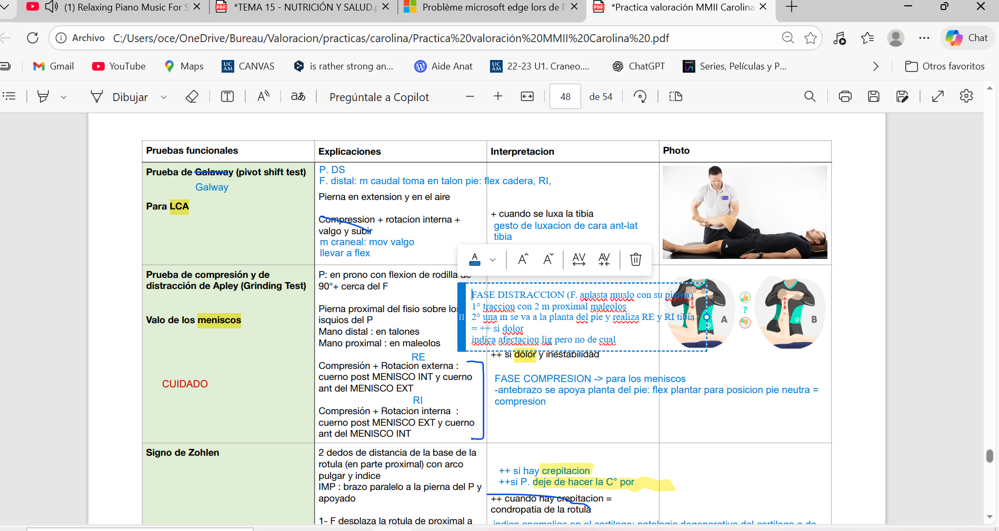This screenshot has width=999, height=531.
Task: Toggle favorite with the address bar star
Action: click(810, 38)
